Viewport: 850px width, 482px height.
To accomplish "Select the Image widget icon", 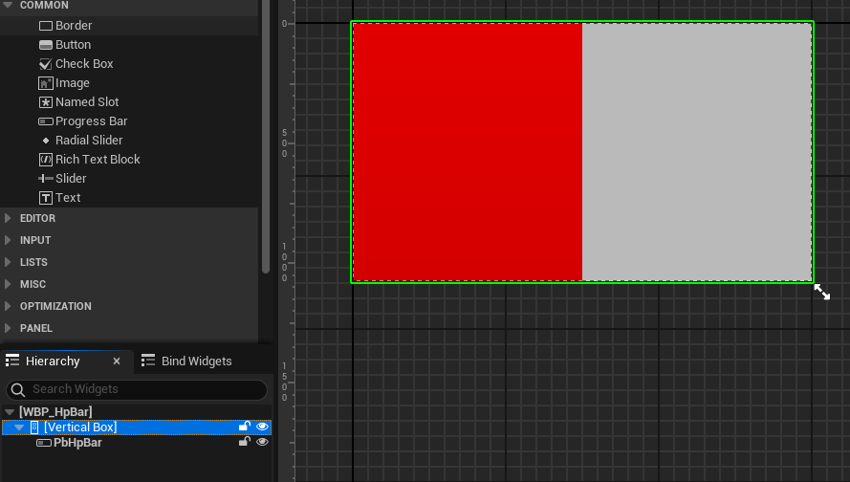I will point(46,83).
